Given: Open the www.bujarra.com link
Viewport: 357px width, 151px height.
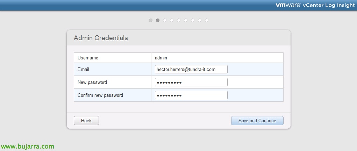Looking at the screenshot, I should point(28,146).
